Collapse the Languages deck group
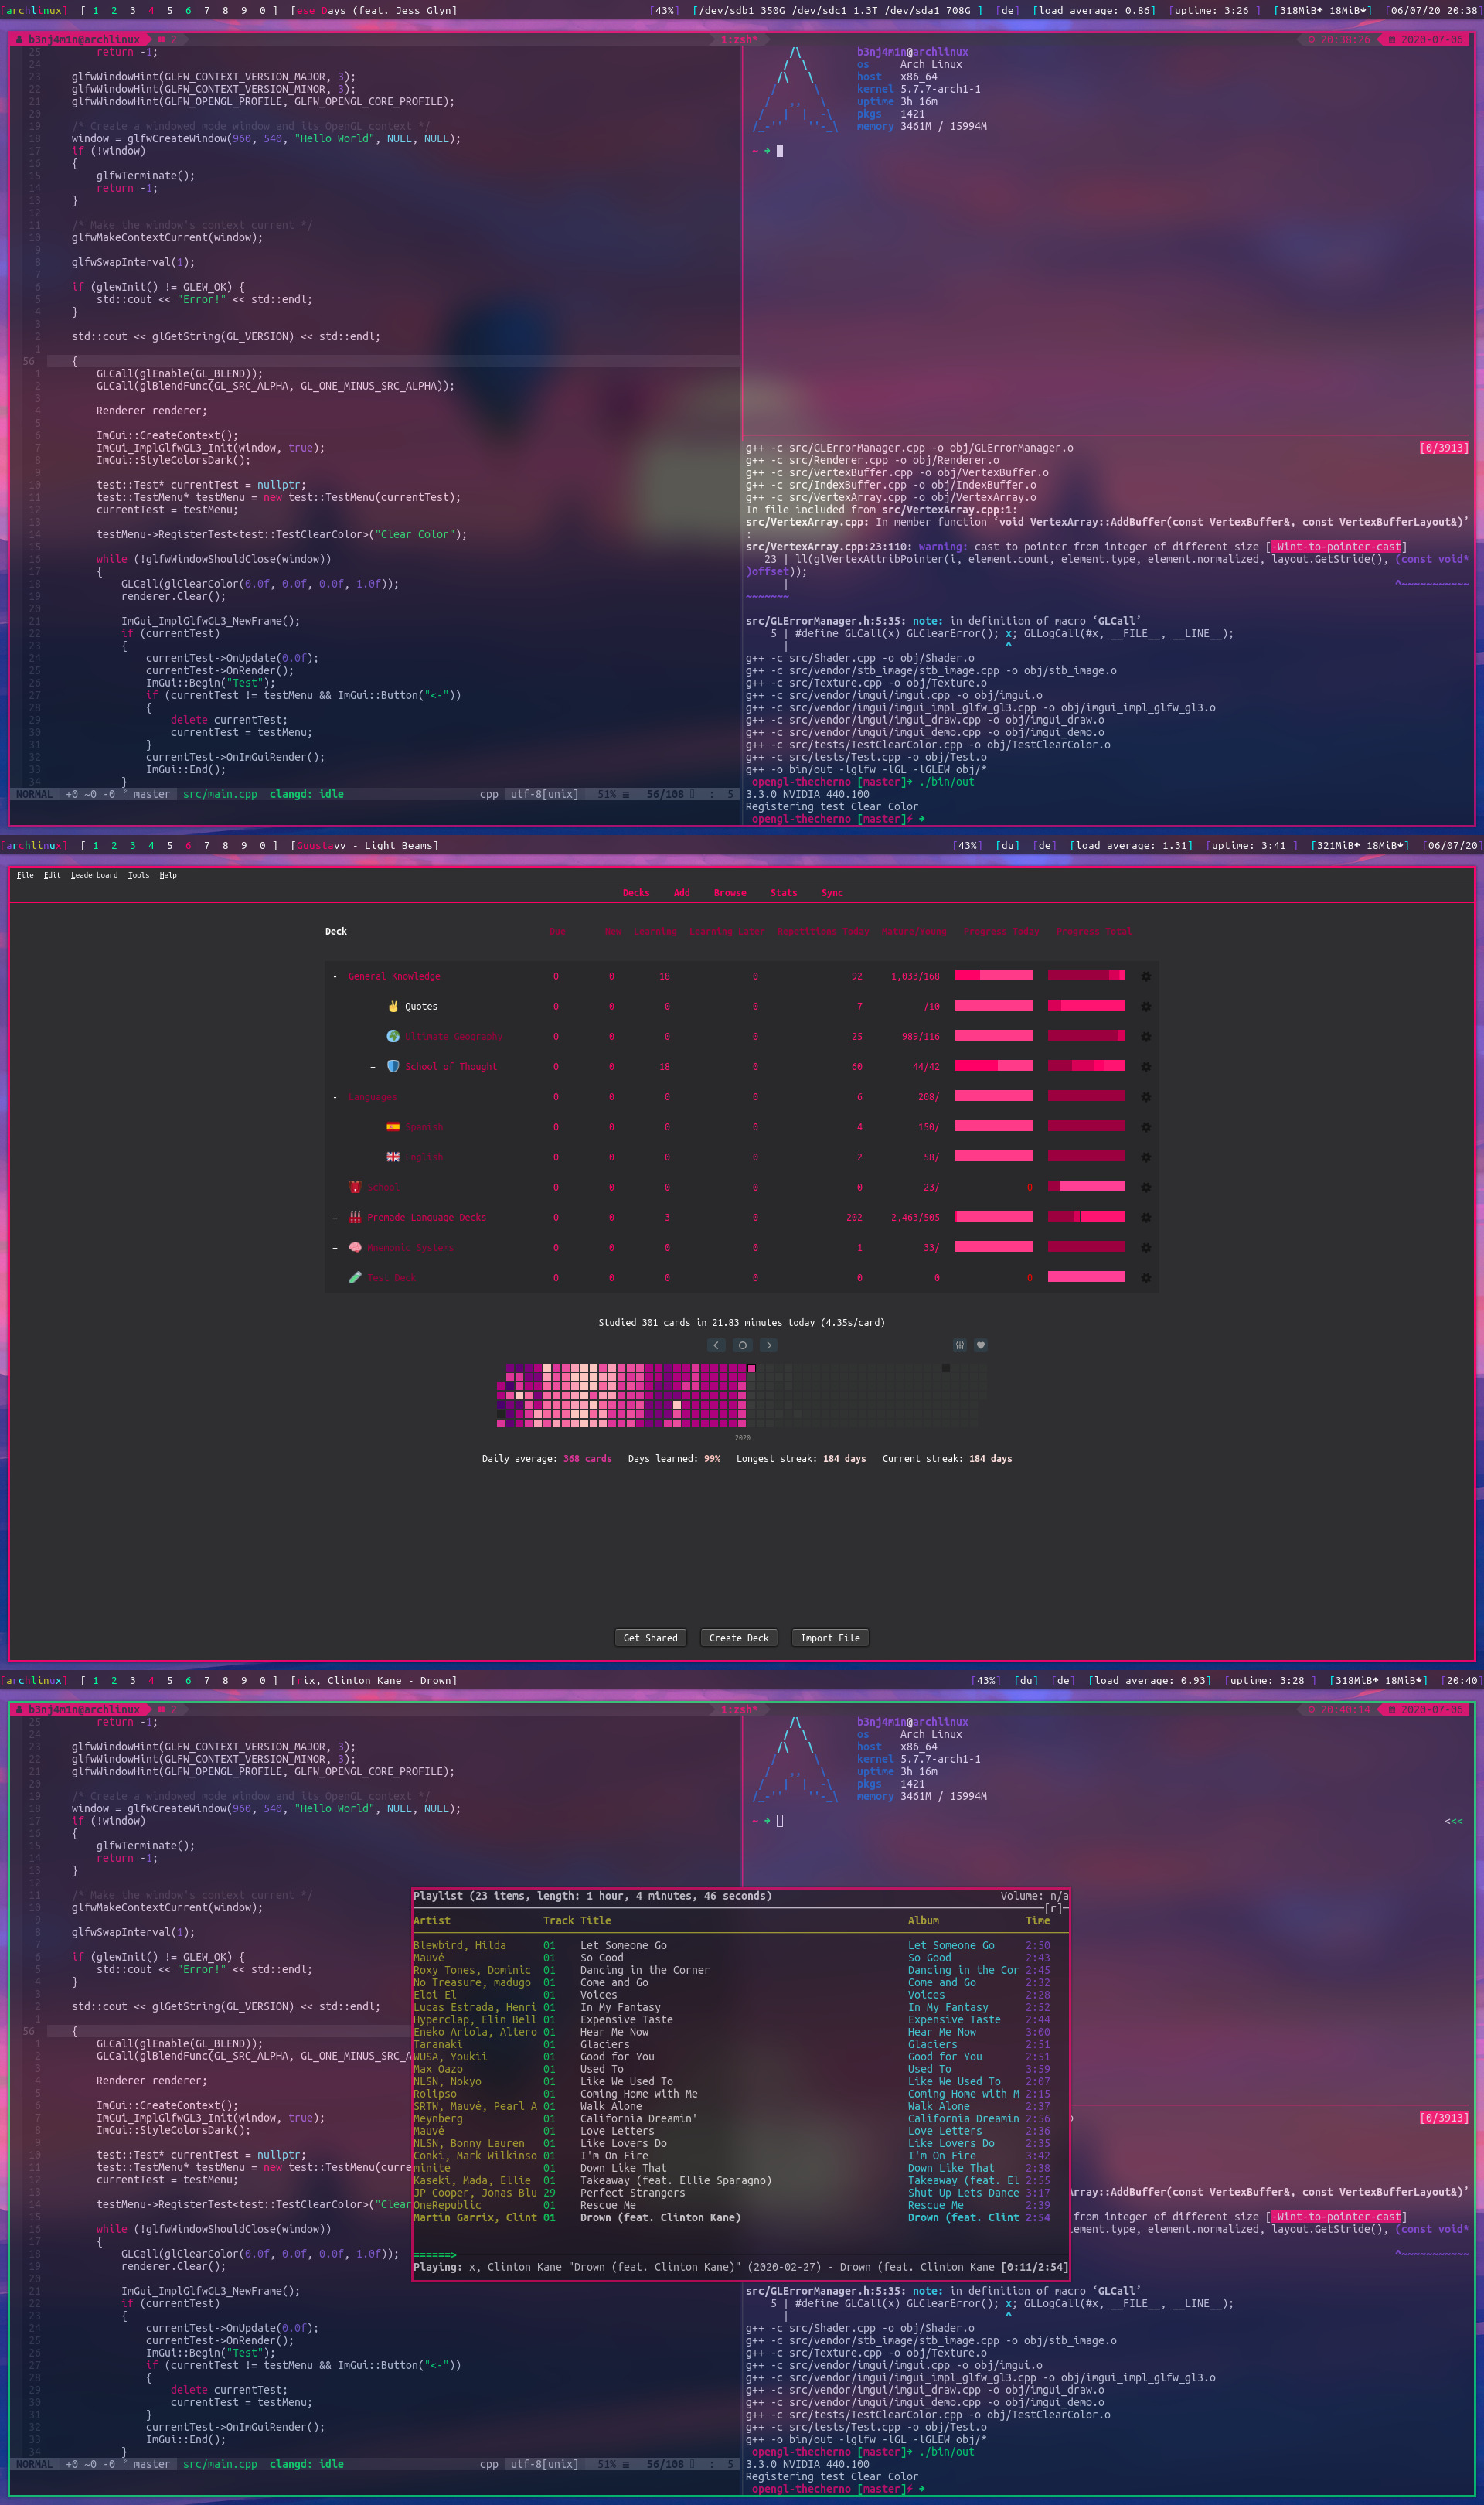 tap(335, 1097)
